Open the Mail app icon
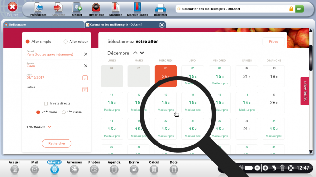Screen dimensions: 316x177 pyautogui.click(x=35, y=170)
